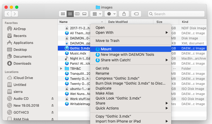Open the gear action menu
Viewport: 212px width, 124px height.
coord(111,14)
